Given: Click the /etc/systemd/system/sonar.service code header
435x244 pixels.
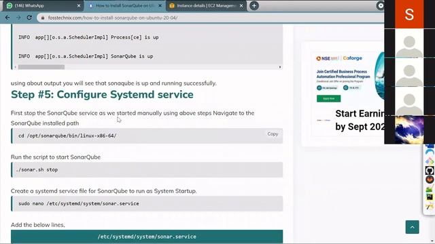Looking at the screenshot, I should point(147,237).
